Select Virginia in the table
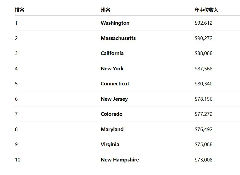240x175 pixels. click(x=110, y=144)
